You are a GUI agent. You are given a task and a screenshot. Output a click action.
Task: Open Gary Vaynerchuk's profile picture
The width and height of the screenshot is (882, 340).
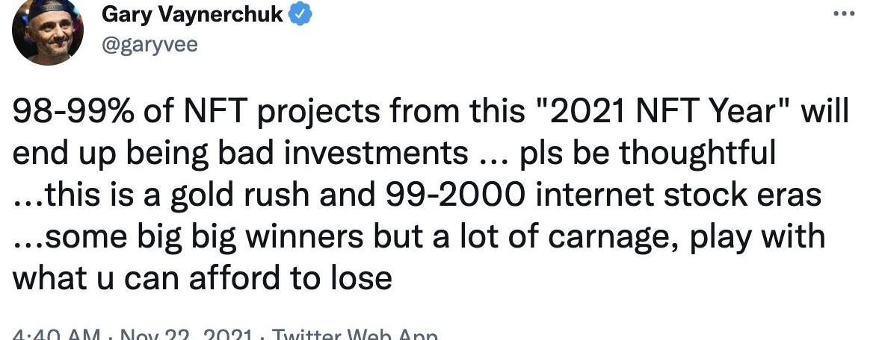[48, 31]
